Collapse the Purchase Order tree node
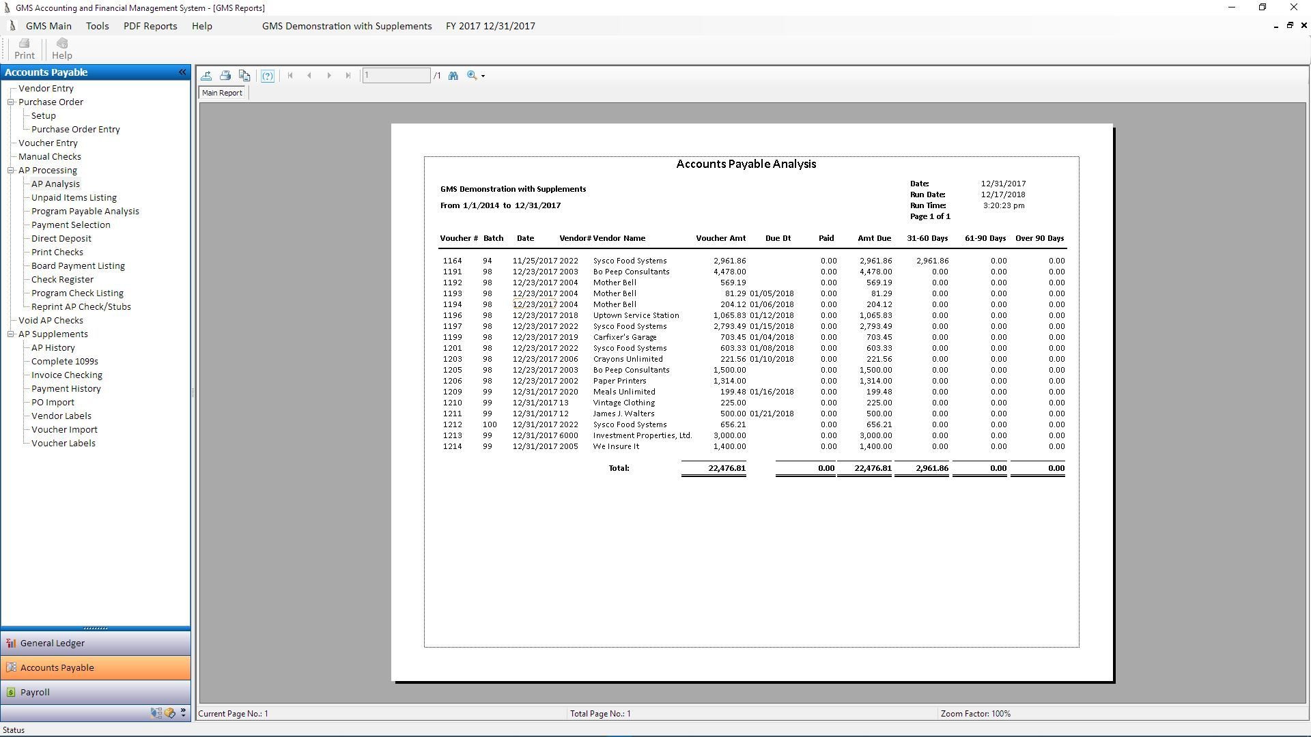Image resolution: width=1311 pixels, height=737 pixels. (11, 102)
